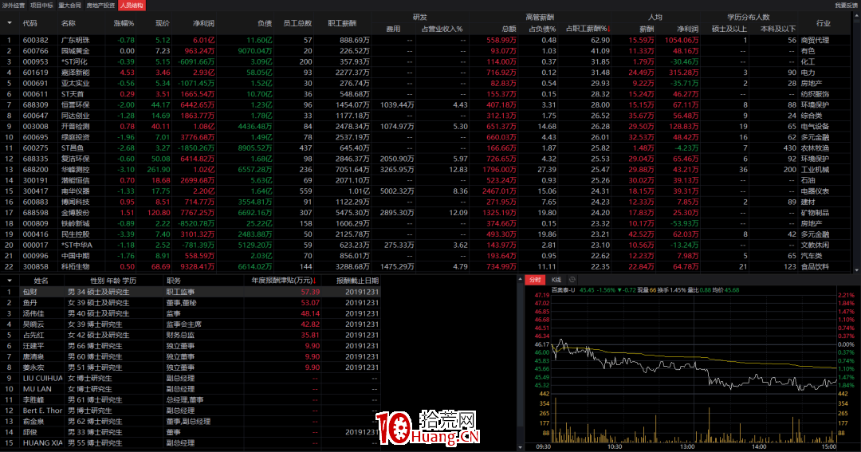Screen dimensions: 861x452
Task: Sort executives by 报酬截止日期 header
Action: [x=357, y=280]
